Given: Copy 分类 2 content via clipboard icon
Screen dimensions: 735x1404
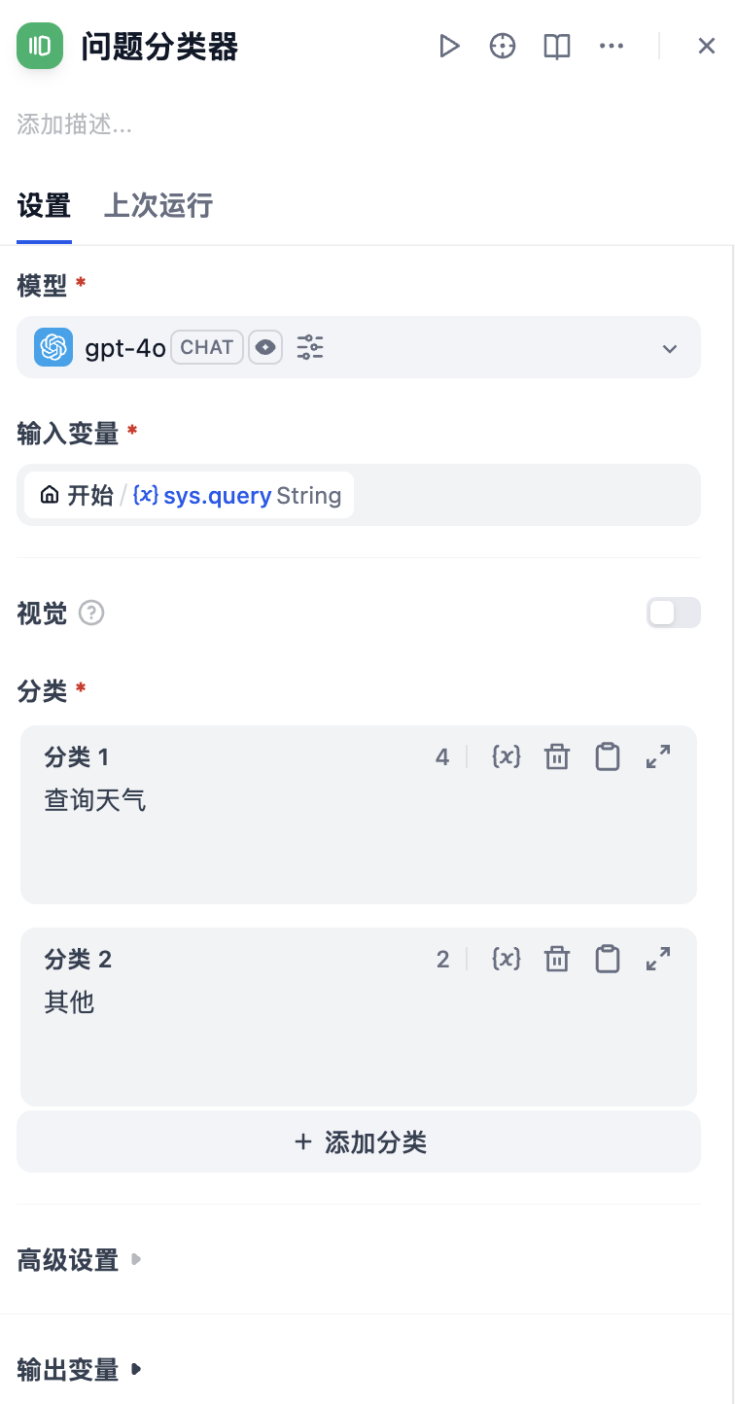Looking at the screenshot, I should (x=608, y=960).
